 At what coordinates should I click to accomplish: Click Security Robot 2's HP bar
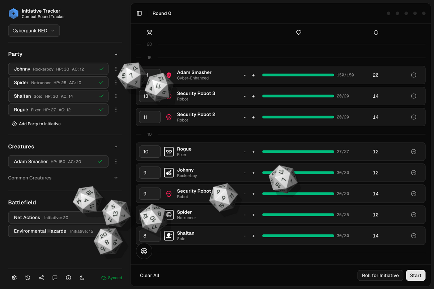(x=298, y=117)
